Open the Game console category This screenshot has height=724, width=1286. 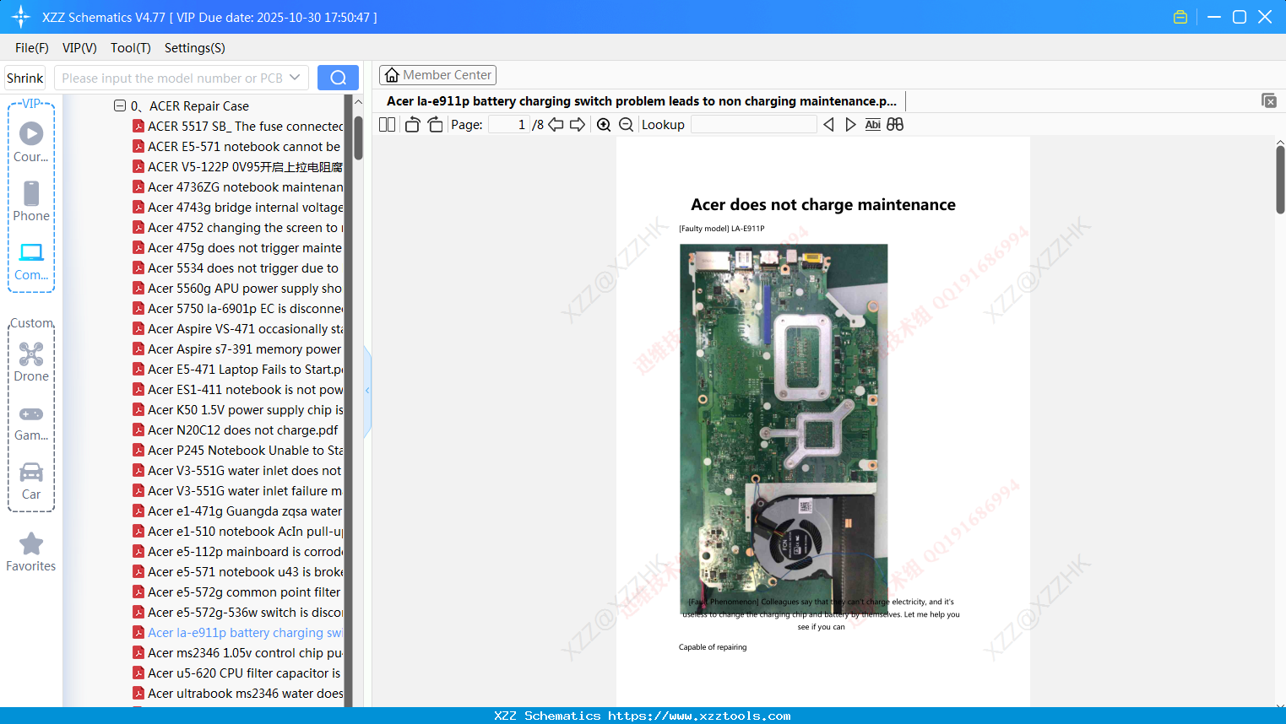tap(31, 422)
